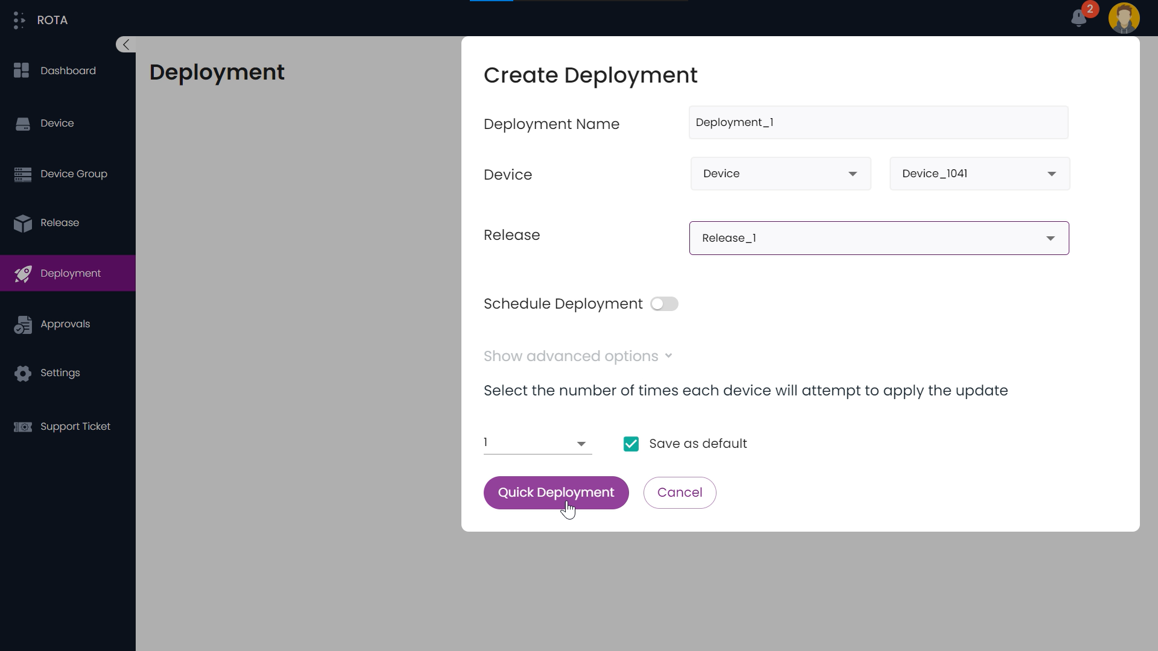Viewport: 1158px width, 651px height.
Task: Cancel the Create Deployment dialog
Action: [680, 492]
